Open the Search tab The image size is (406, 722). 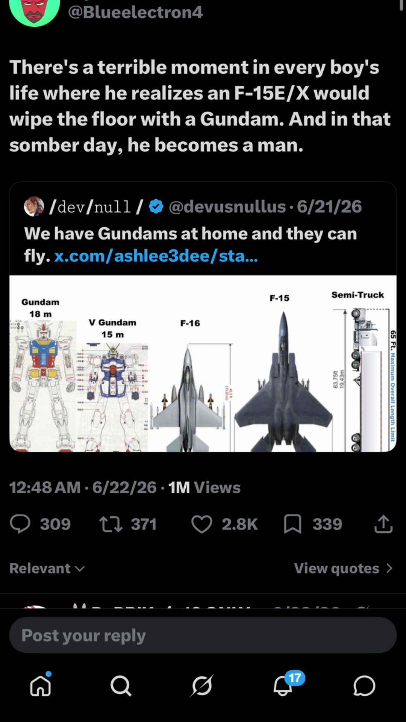coord(121,686)
